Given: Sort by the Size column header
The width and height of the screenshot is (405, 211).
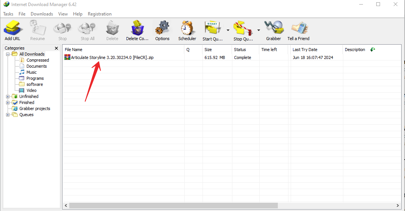Looking at the screenshot, I should [217, 50].
